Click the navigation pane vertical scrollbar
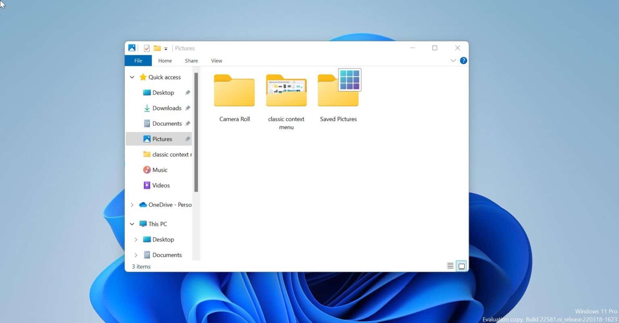The height and width of the screenshot is (323, 619). pos(196,133)
